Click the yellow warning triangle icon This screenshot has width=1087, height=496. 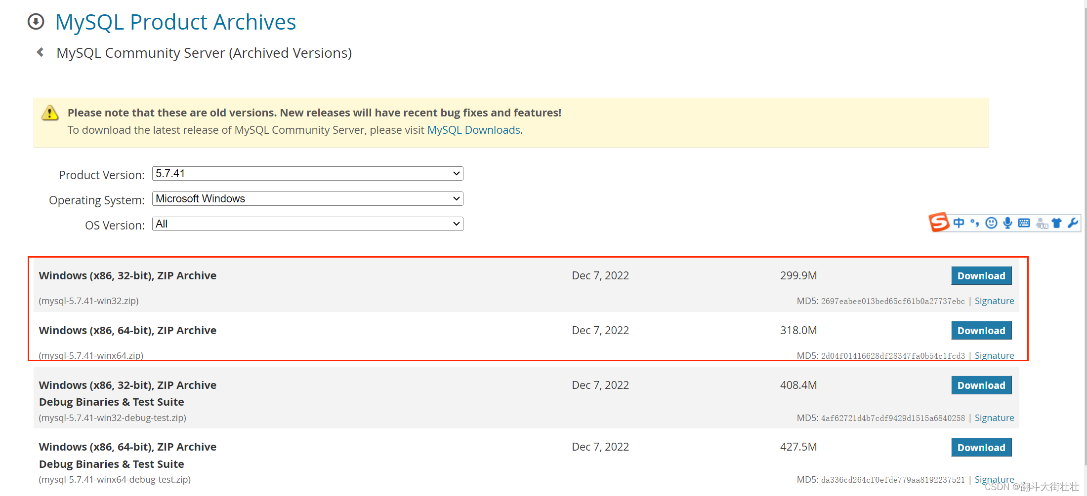(50, 113)
